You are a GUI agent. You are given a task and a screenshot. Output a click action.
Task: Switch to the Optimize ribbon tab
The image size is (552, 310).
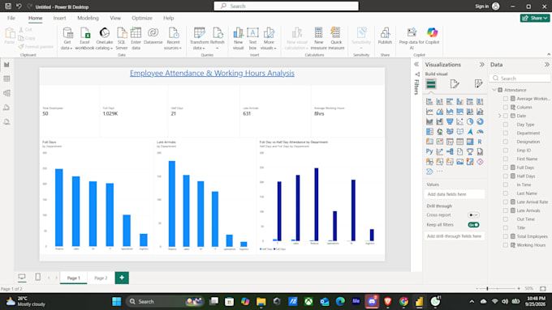click(x=142, y=18)
